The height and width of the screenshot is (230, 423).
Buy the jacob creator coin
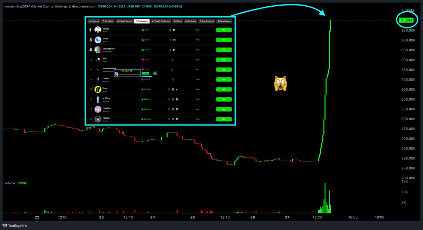[x=224, y=40]
